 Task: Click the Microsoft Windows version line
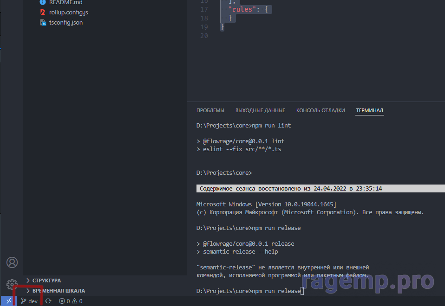pos(266,204)
